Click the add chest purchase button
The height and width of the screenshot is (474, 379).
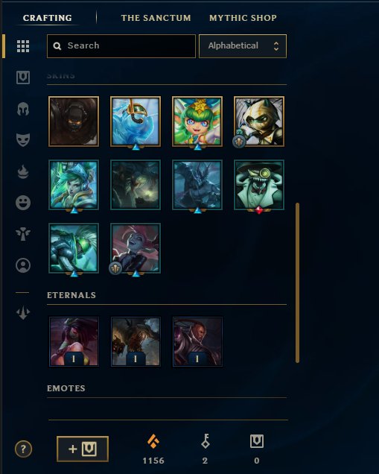pos(83,449)
